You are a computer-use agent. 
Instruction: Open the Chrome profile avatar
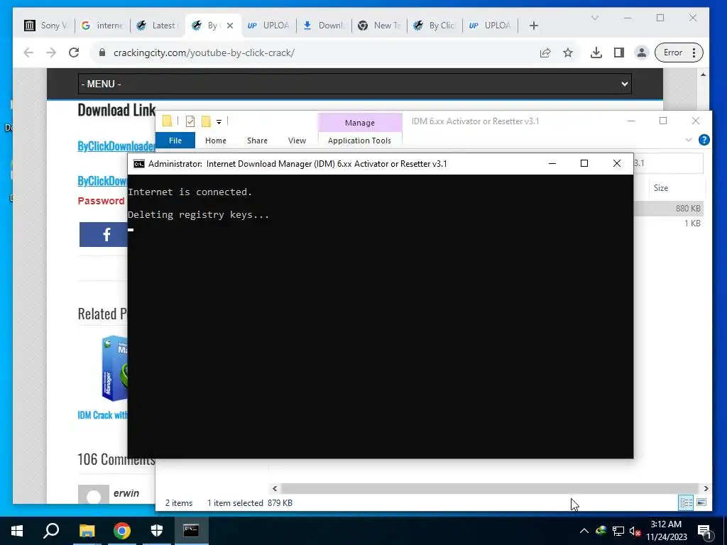[642, 53]
